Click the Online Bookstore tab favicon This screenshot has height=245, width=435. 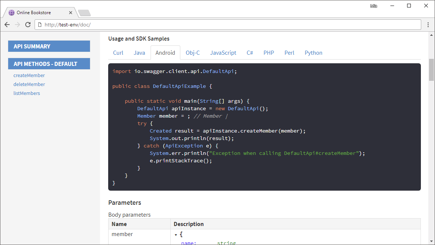pos(12,13)
